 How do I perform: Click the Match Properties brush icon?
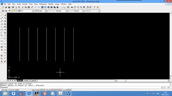pyautogui.click(x=32, y=7)
